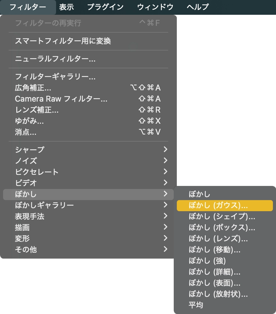
Task: Open the ヘルプ menu
Action: 197,7
